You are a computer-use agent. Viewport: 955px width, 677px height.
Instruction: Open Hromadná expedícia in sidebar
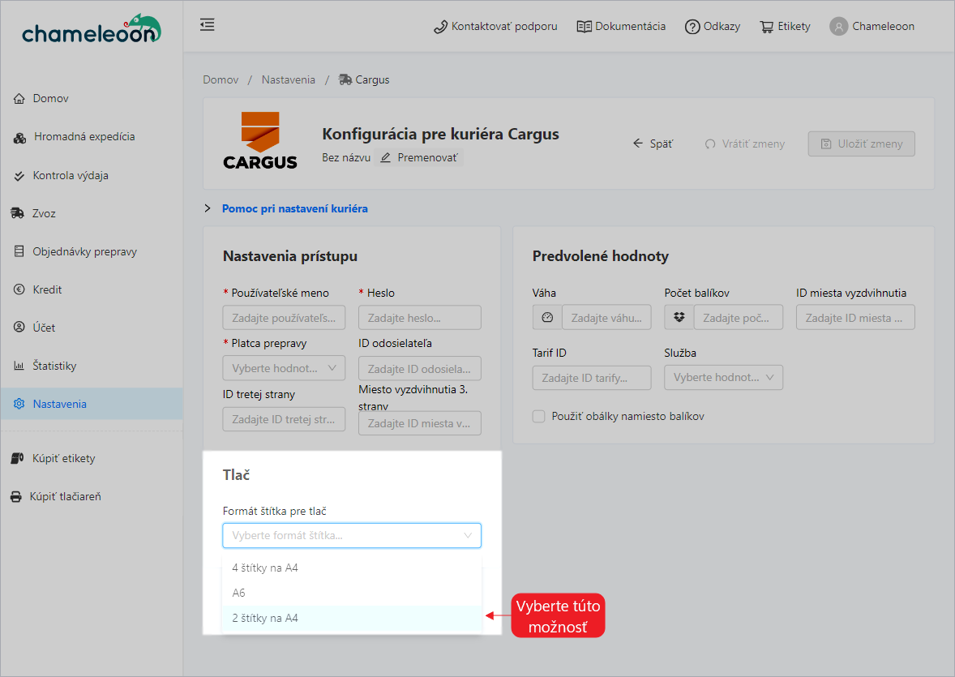pyautogui.click(x=84, y=137)
